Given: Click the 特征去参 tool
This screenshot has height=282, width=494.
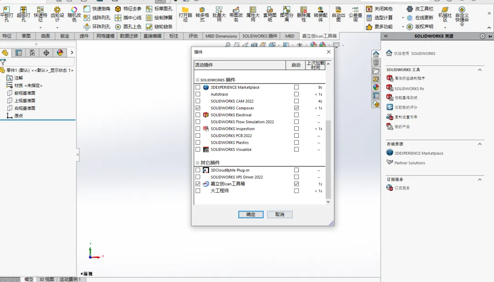Looking at the screenshot, I should pos(128,9).
